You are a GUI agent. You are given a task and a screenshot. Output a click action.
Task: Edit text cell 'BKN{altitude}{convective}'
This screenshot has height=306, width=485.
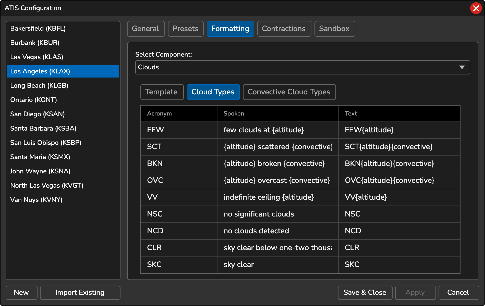(399, 164)
